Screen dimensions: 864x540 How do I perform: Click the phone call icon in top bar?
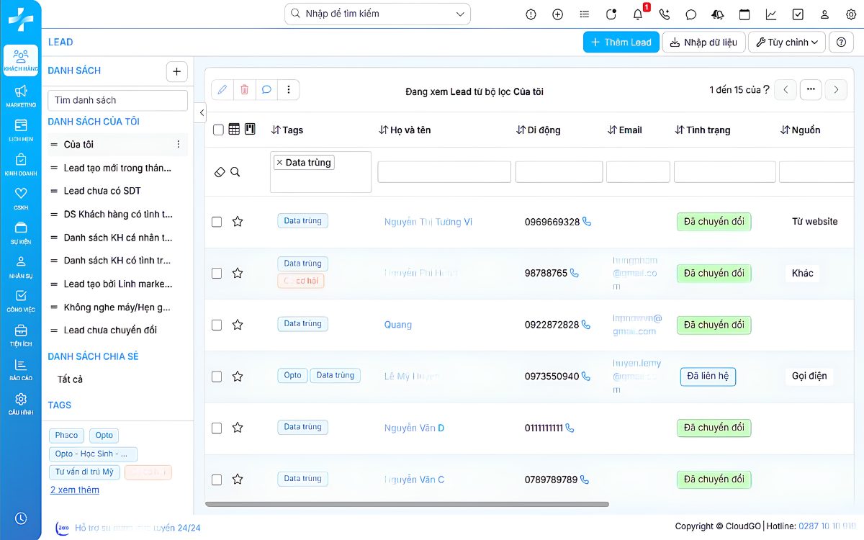click(664, 14)
